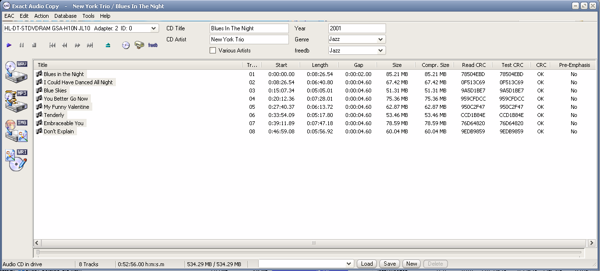Screen dimensions: 600x271
Task: Open the EAC menu
Action: click(9, 16)
